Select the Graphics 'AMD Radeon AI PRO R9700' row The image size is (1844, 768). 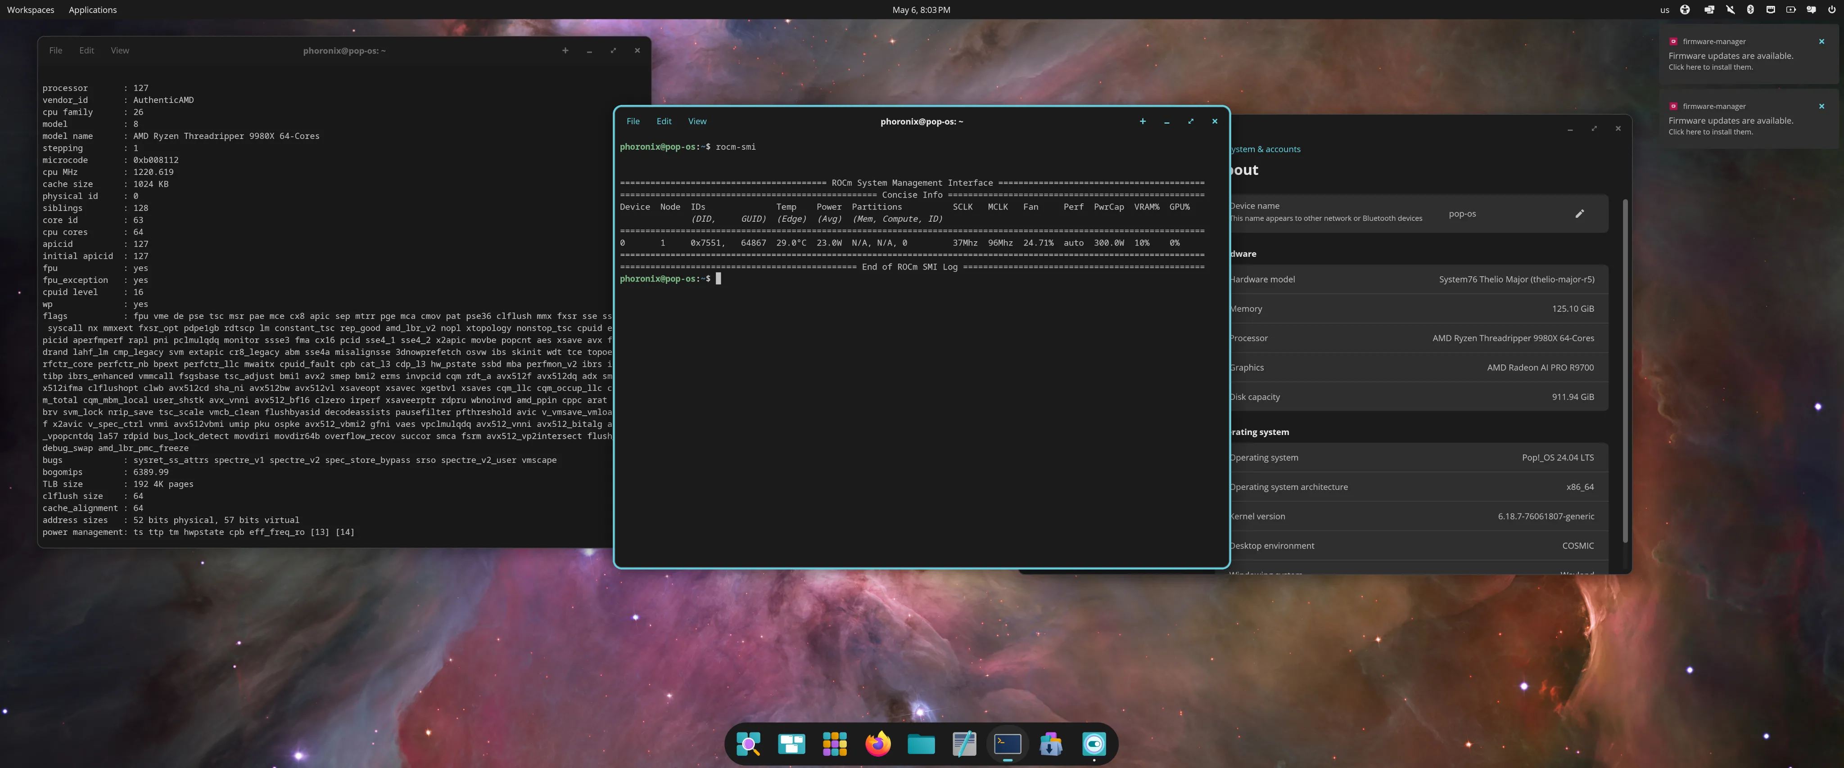tap(1419, 368)
